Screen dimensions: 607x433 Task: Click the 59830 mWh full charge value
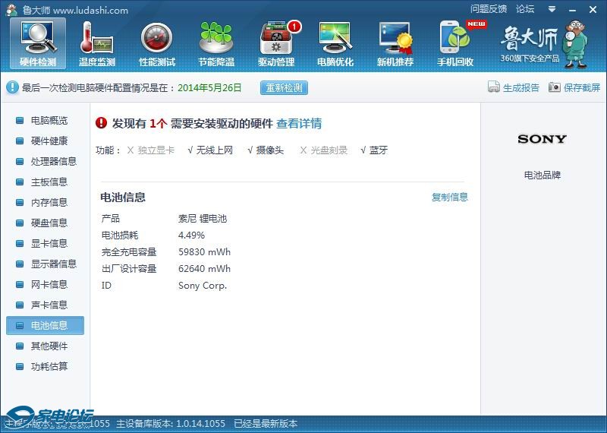(x=204, y=252)
